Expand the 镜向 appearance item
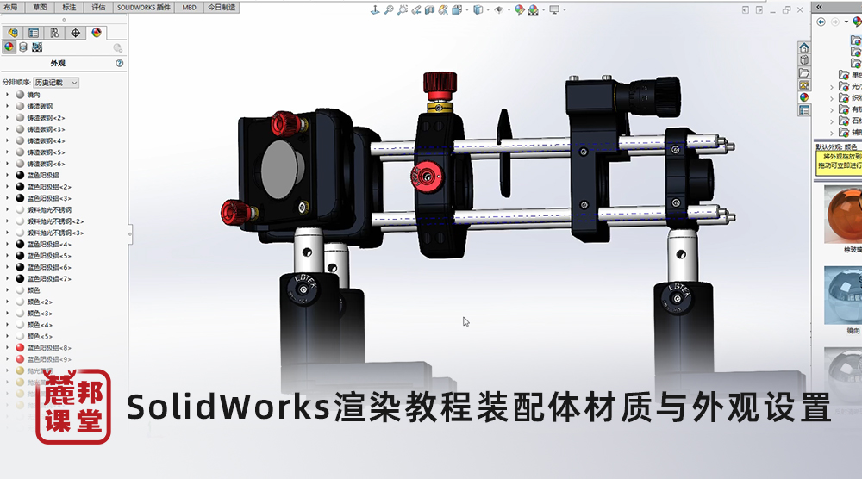Screen dimensions: 862x479 point(7,95)
